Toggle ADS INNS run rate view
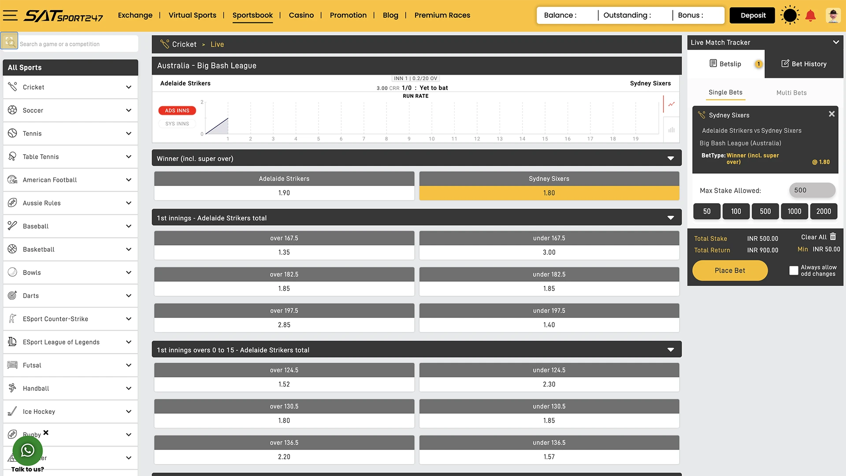Screen dimensions: 846x476 click(x=177, y=111)
